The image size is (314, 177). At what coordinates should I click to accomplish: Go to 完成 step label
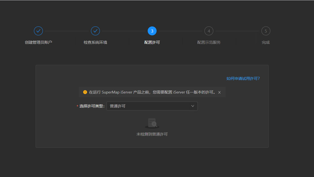(266, 42)
